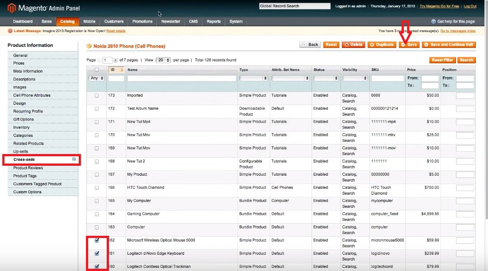488x271 pixels.
Task: Uncheck Logitech diNovo Edge Keyboard
Action: click(x=97, y=253)
